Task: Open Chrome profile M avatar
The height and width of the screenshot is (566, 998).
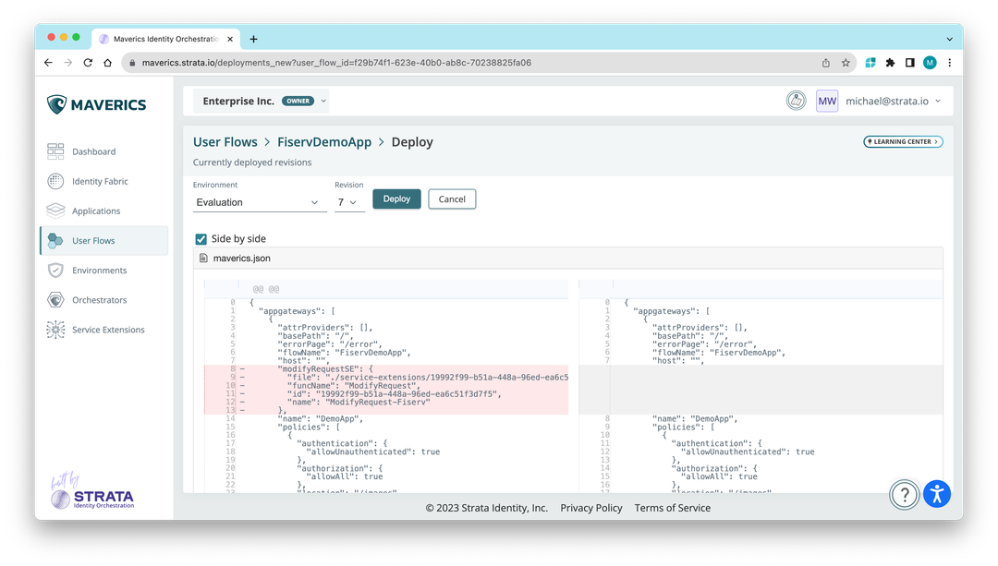Action: click(930, 62)
